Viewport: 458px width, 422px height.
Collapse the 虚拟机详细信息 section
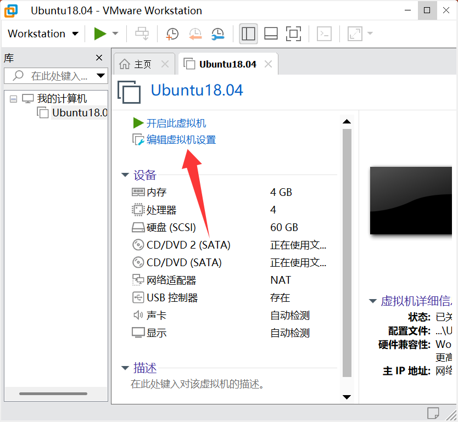(373, 301)
